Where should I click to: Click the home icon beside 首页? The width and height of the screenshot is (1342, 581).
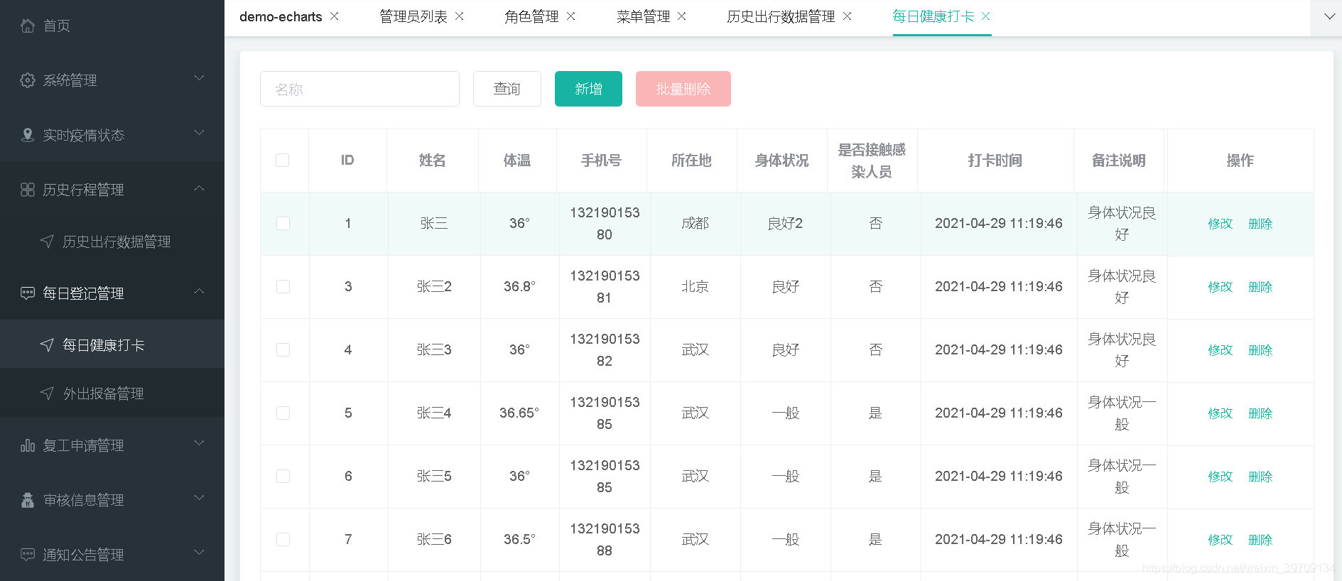click(28, 26)
